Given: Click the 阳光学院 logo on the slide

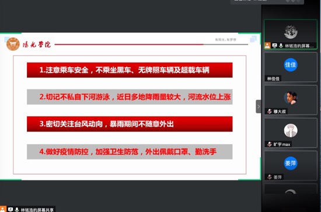Looking at the screenshot, I should pyautogui.click(x=29, y=44).
